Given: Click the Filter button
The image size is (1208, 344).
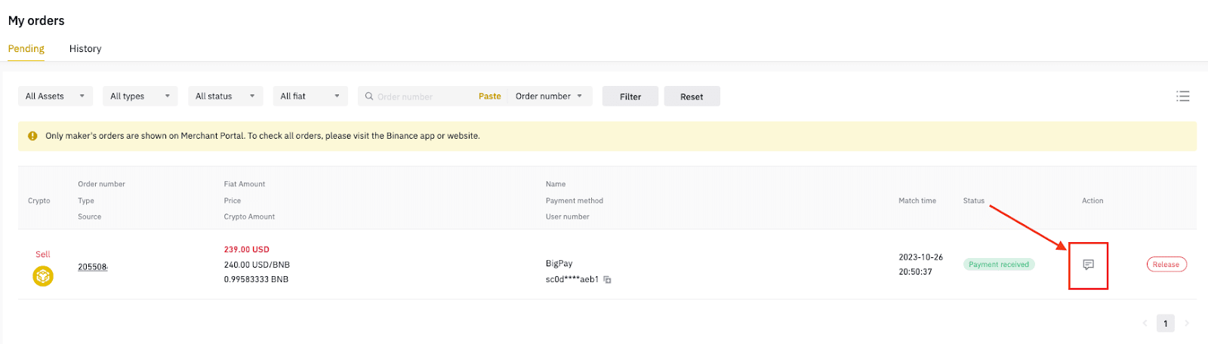Looking at the screenshot, I should point(630,97).
